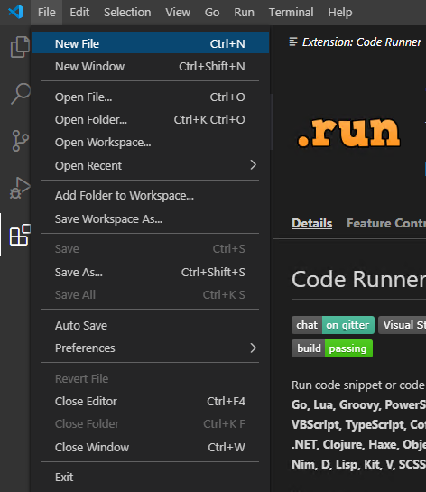Click the Code Runner heading text
426x492 pixels.
coord(358,279)
